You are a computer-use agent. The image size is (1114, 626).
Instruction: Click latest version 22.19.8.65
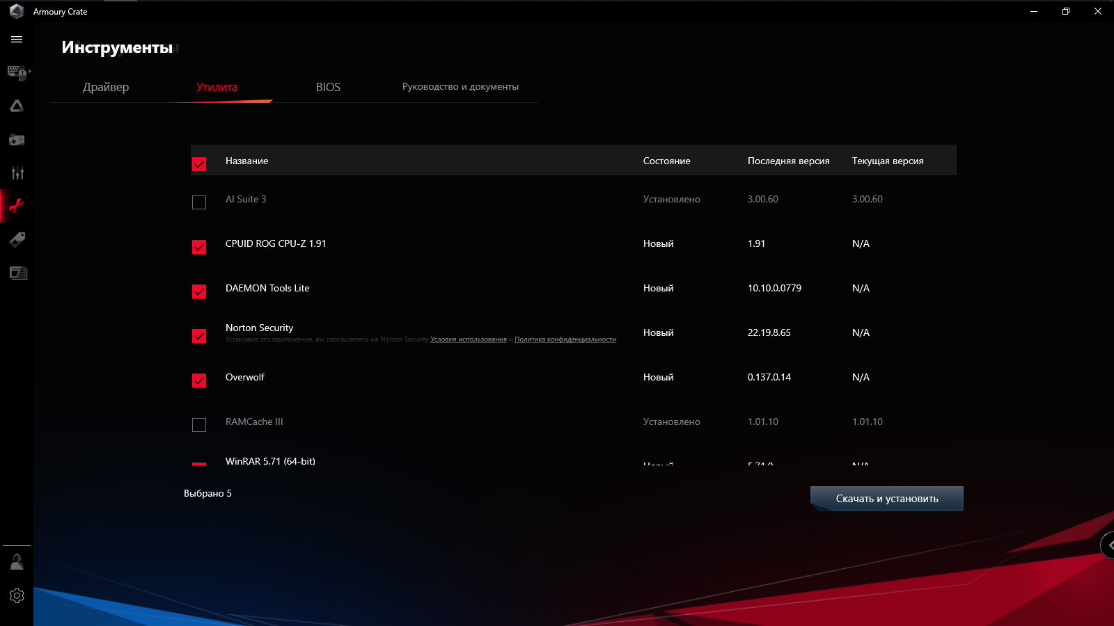click(x=769, y=332)
